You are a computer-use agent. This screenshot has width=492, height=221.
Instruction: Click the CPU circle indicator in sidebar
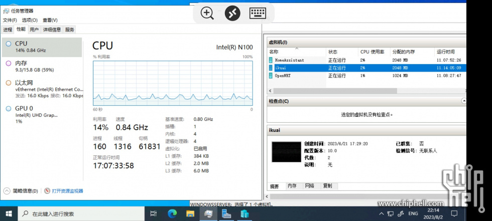pyautogui.click(x=9, y=44)
